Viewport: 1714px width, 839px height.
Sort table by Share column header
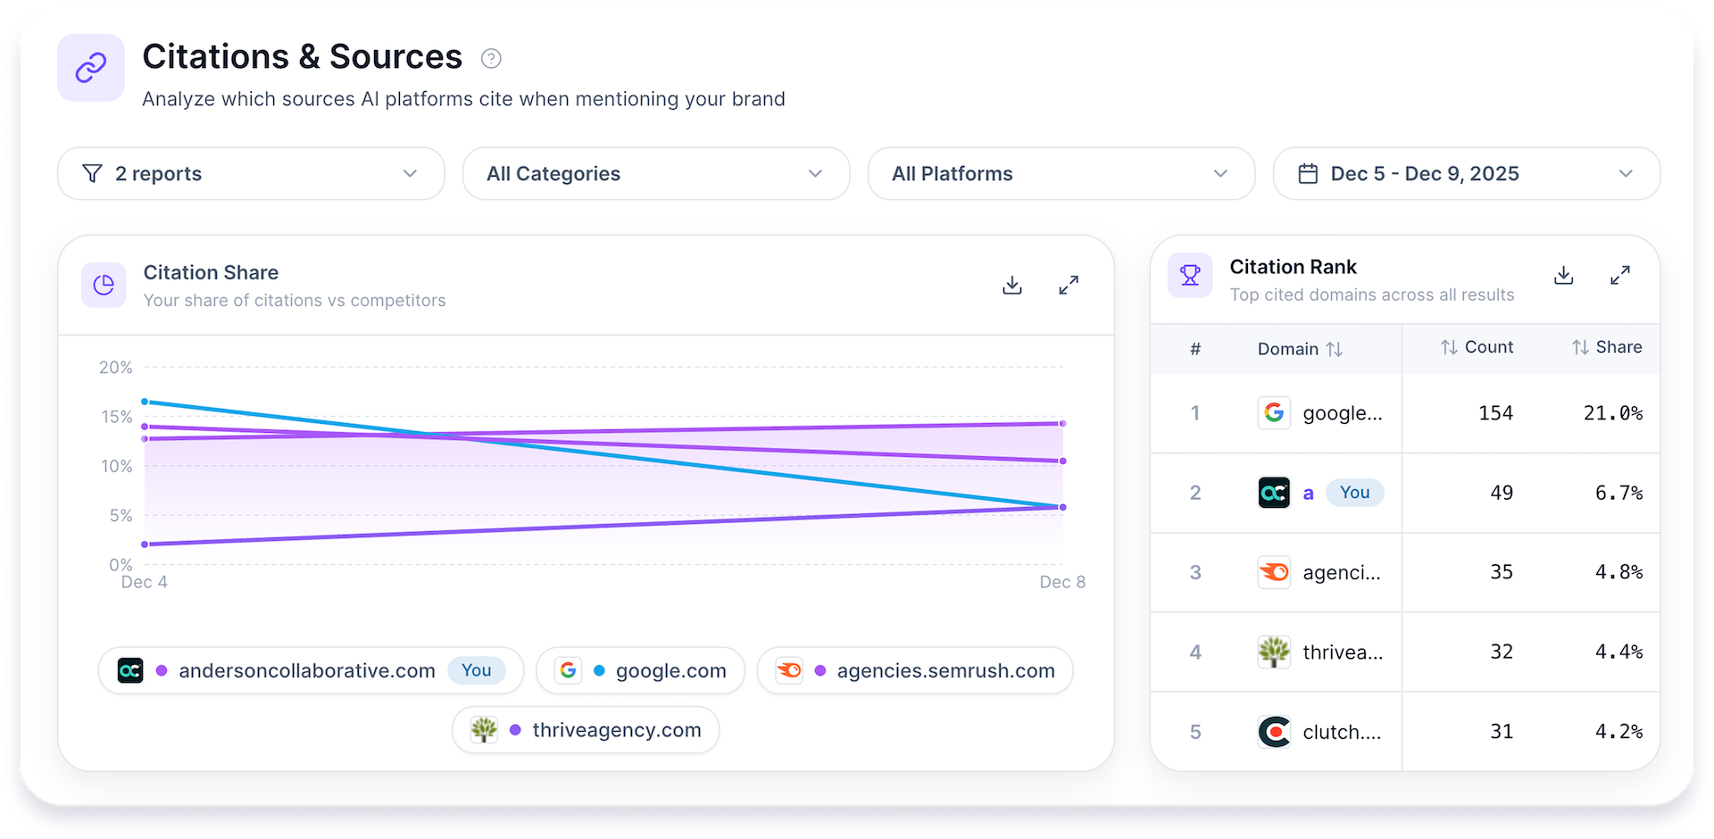click(x=1607, y=347)
